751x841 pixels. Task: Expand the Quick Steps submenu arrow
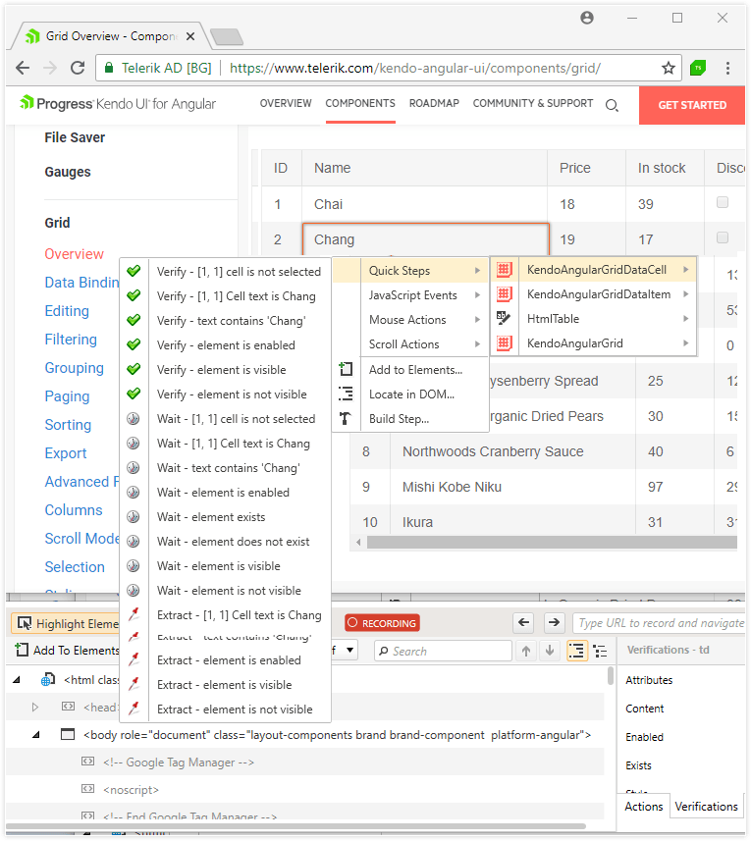pyautogui.click(x=477, y=271)
